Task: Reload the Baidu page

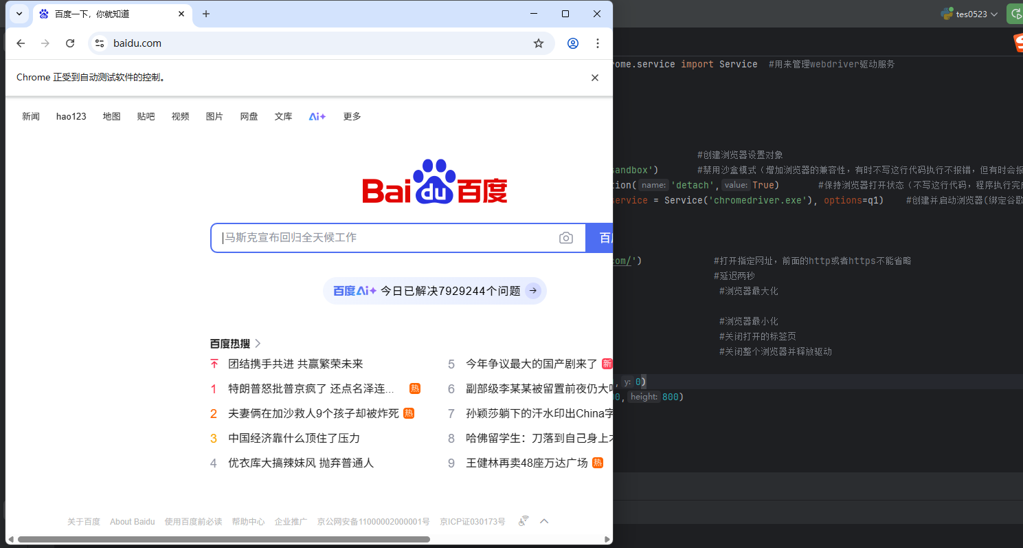Action: click(x=70, y=43)
